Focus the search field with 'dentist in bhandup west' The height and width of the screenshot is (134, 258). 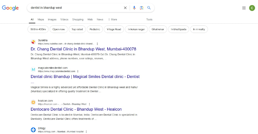pyautogui.click(x=76, y=8)
